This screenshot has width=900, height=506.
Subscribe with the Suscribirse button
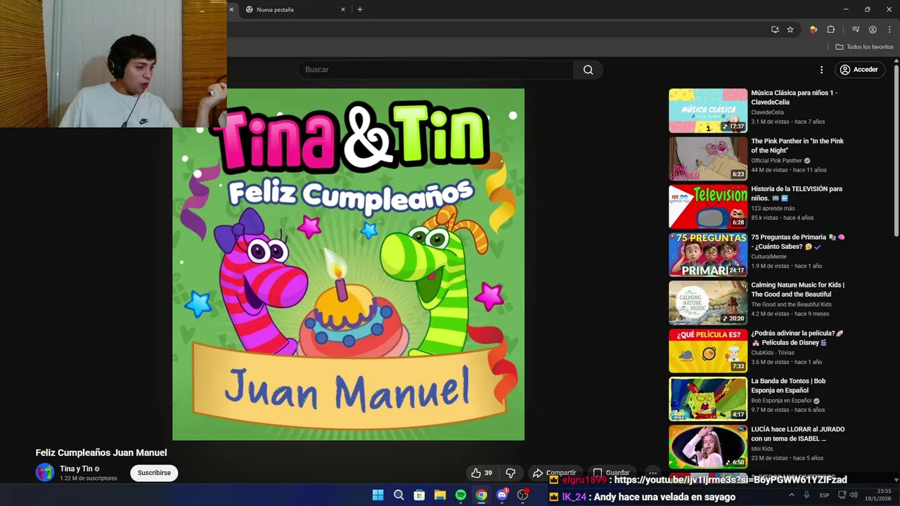(154, 473)
